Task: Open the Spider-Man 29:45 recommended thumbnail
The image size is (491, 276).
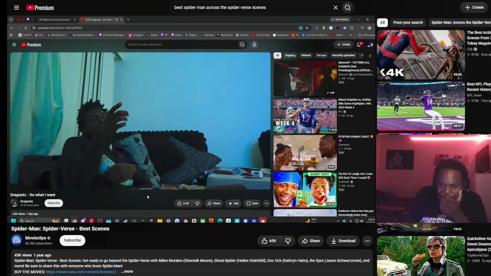Action: 421,54
